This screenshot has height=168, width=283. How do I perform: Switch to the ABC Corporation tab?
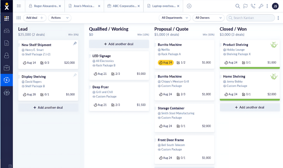coord(122,6)
